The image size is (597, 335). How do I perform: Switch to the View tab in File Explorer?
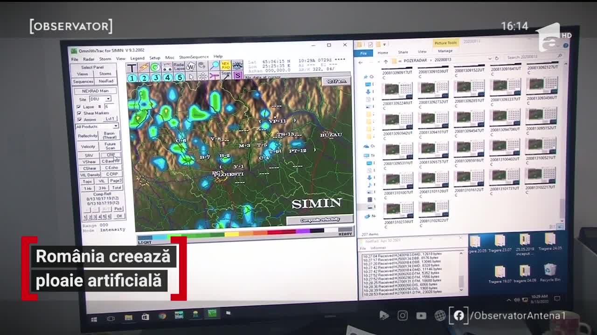[422, 52]
